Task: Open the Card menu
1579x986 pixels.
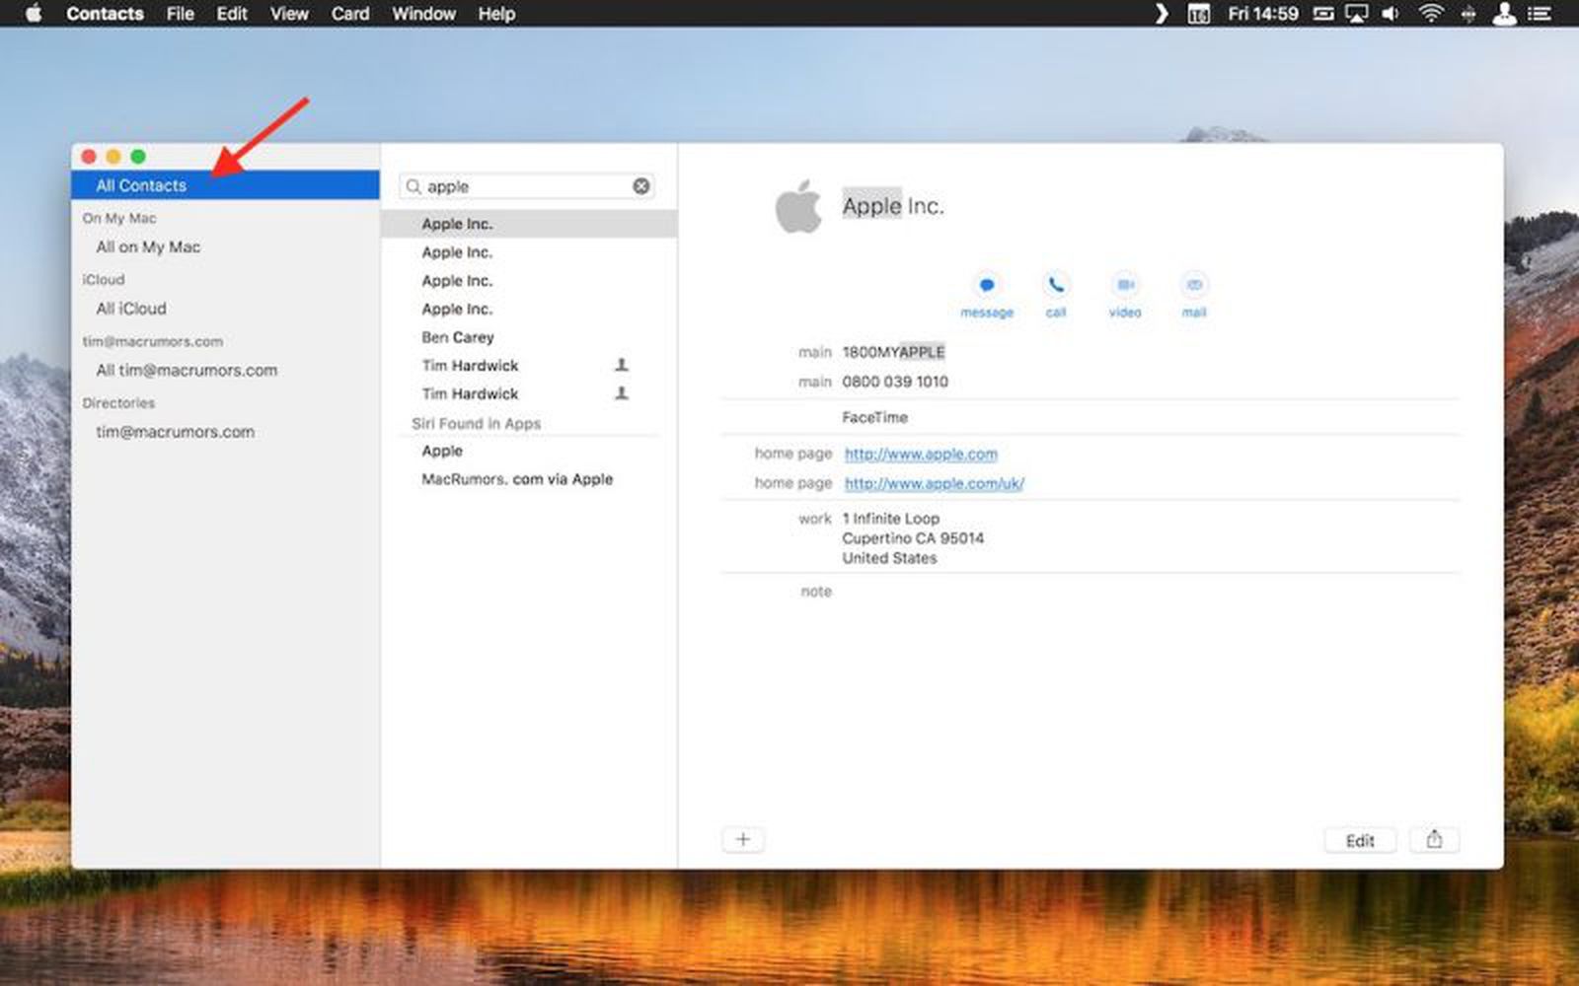Action: [350, 14]
